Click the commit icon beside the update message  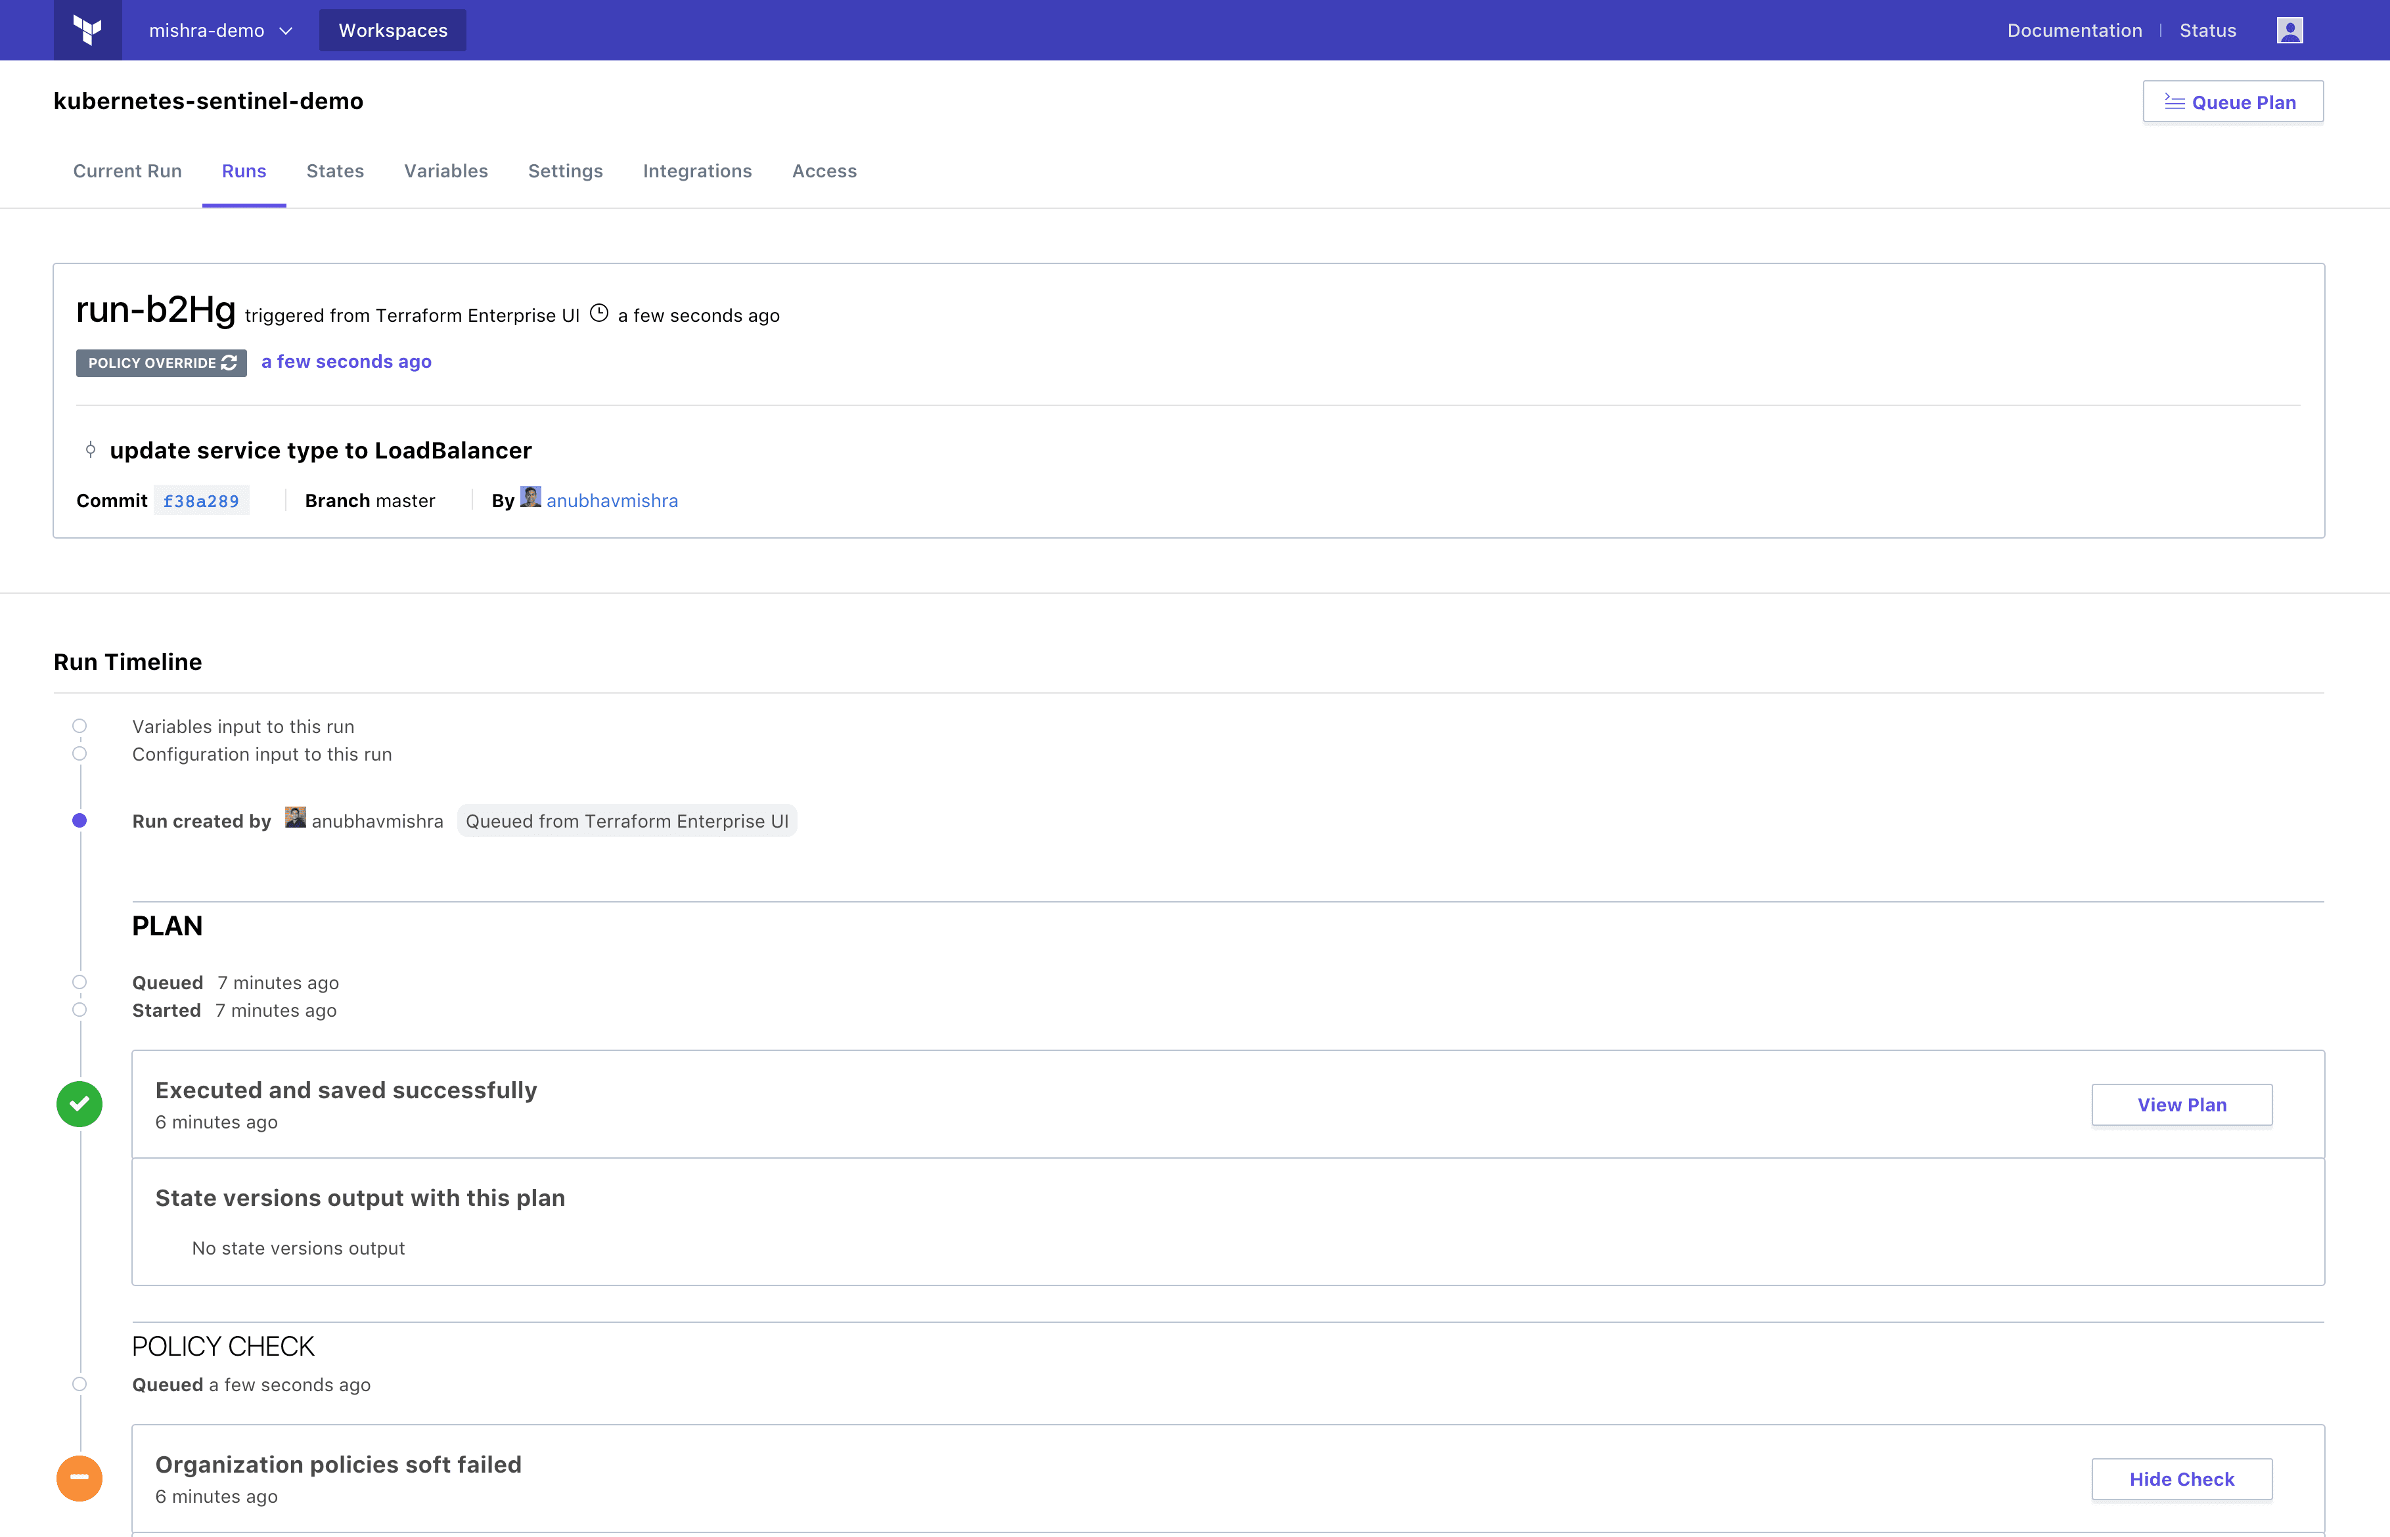pyautogui.click(x=91, y=450)
